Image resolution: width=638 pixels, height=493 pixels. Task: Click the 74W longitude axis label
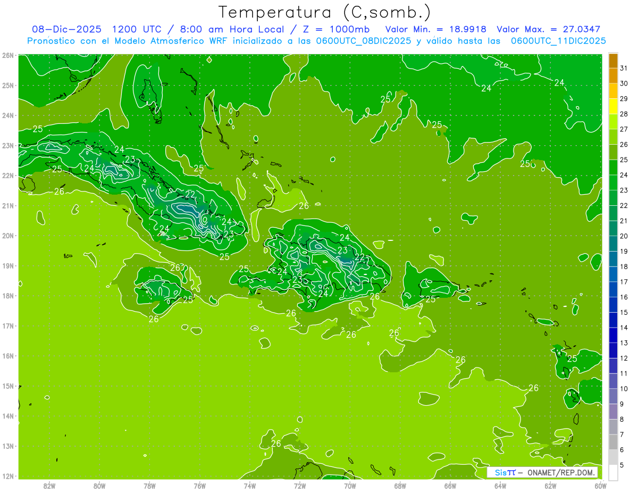[x=250, y=485]
